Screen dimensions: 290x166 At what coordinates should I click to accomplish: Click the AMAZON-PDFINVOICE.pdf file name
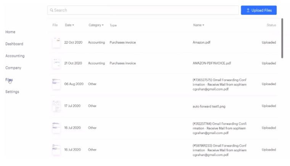[212, 63]
